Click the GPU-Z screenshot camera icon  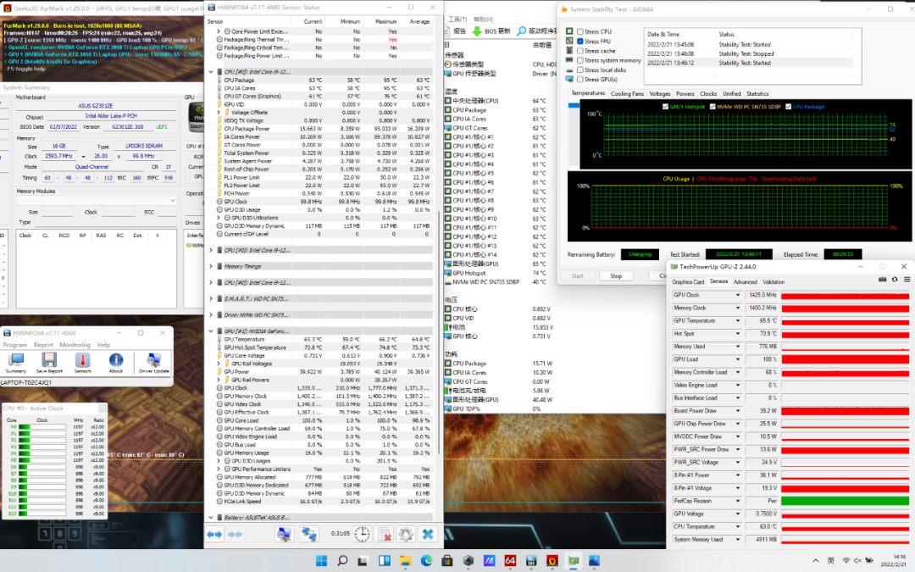tap(882, 280)
